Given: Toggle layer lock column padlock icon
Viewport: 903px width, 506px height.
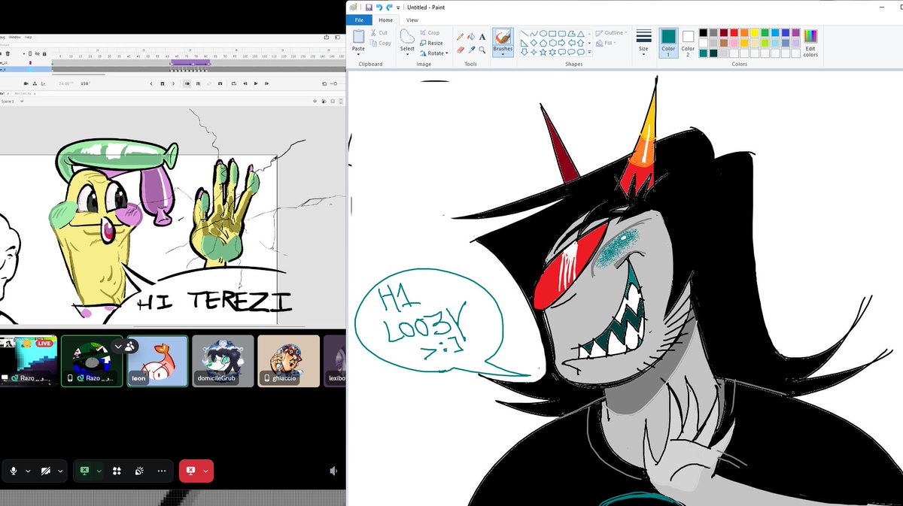Looking at the screenshot, I should 44,53.
